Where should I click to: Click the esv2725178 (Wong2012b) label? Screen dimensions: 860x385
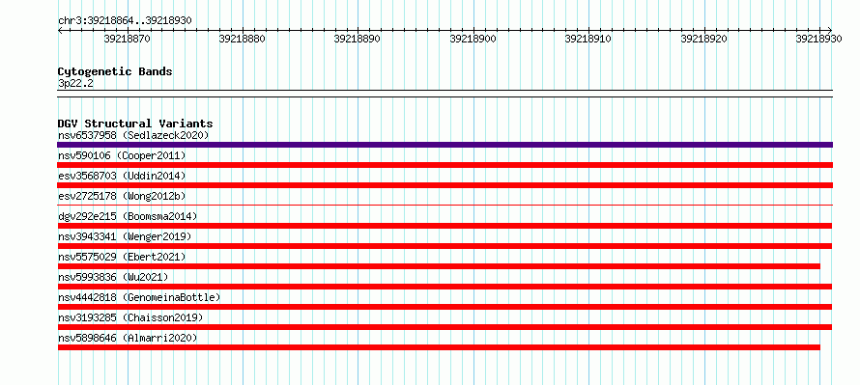tap(122, 196)
